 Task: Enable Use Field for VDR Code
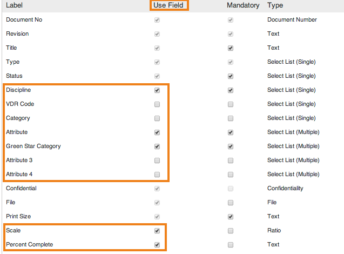pyautogui.click(x=157, y=104)
